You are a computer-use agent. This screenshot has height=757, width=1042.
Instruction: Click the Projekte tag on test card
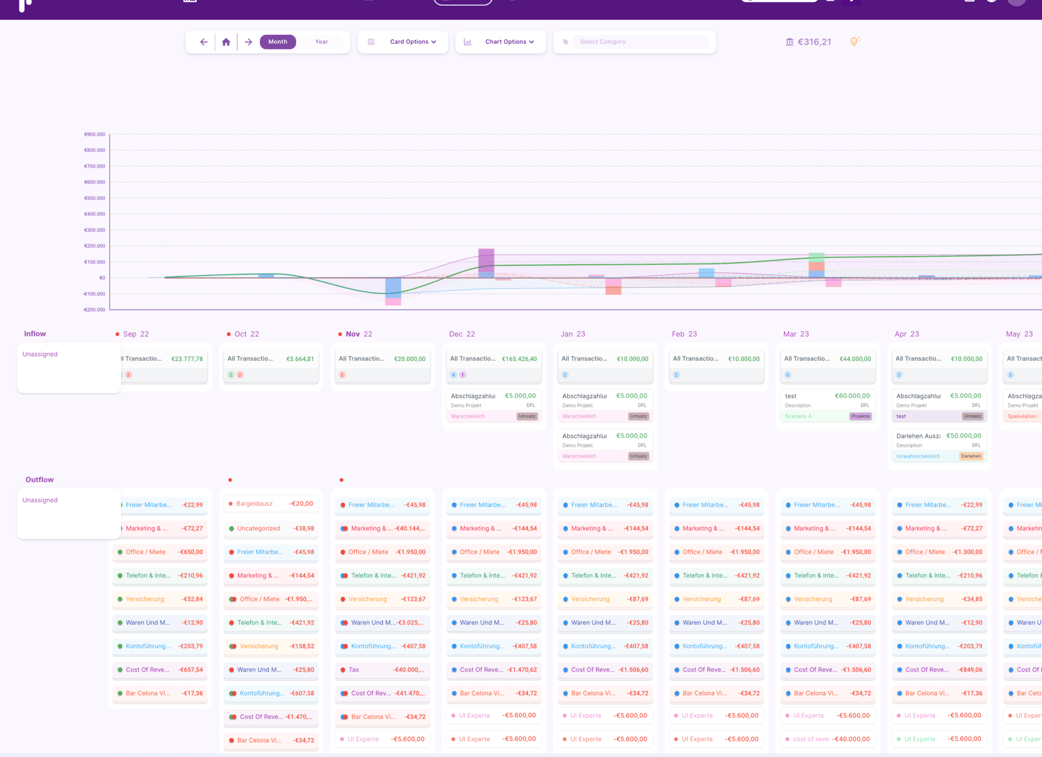tap(860, 417)
